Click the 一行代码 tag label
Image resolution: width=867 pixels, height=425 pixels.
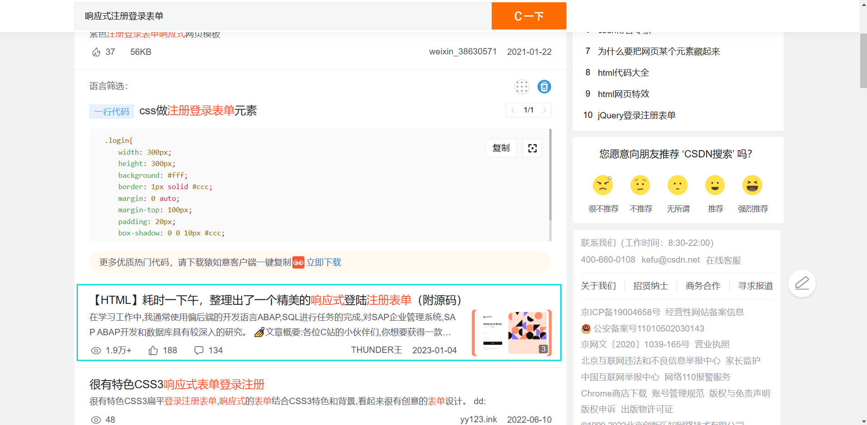(111, 112)
